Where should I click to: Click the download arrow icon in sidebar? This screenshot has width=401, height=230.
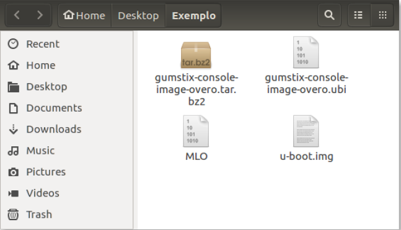click(x=13, y=129)
